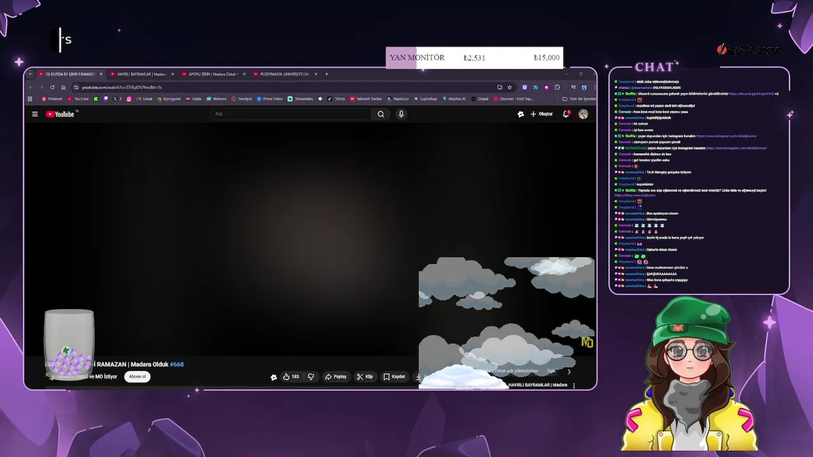Click the install/cast icon in address bar
Screen dimensions: 813x457
click(500, 87)
